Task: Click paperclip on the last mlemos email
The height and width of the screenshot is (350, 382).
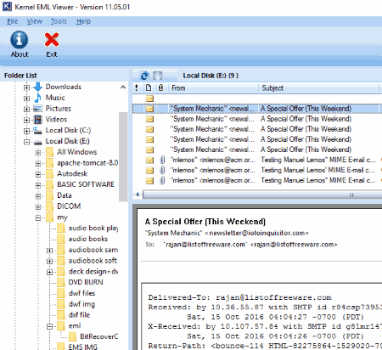Action: pos(162,180)
